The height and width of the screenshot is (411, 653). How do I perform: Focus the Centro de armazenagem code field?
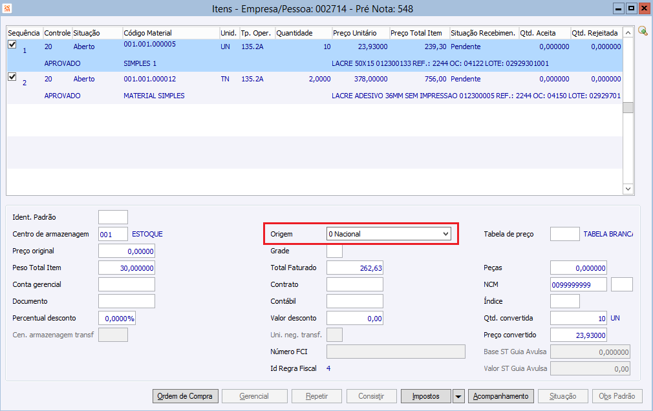click(113, 234)
